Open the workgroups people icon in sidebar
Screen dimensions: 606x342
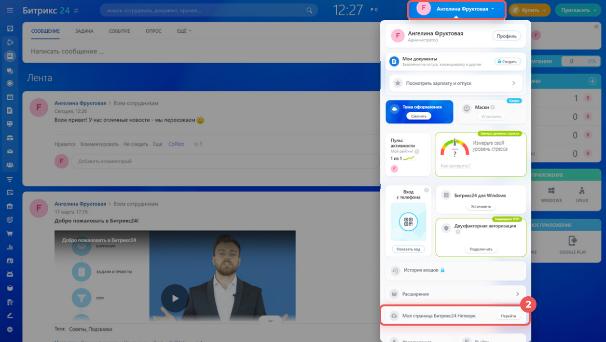tap(10, 165)
